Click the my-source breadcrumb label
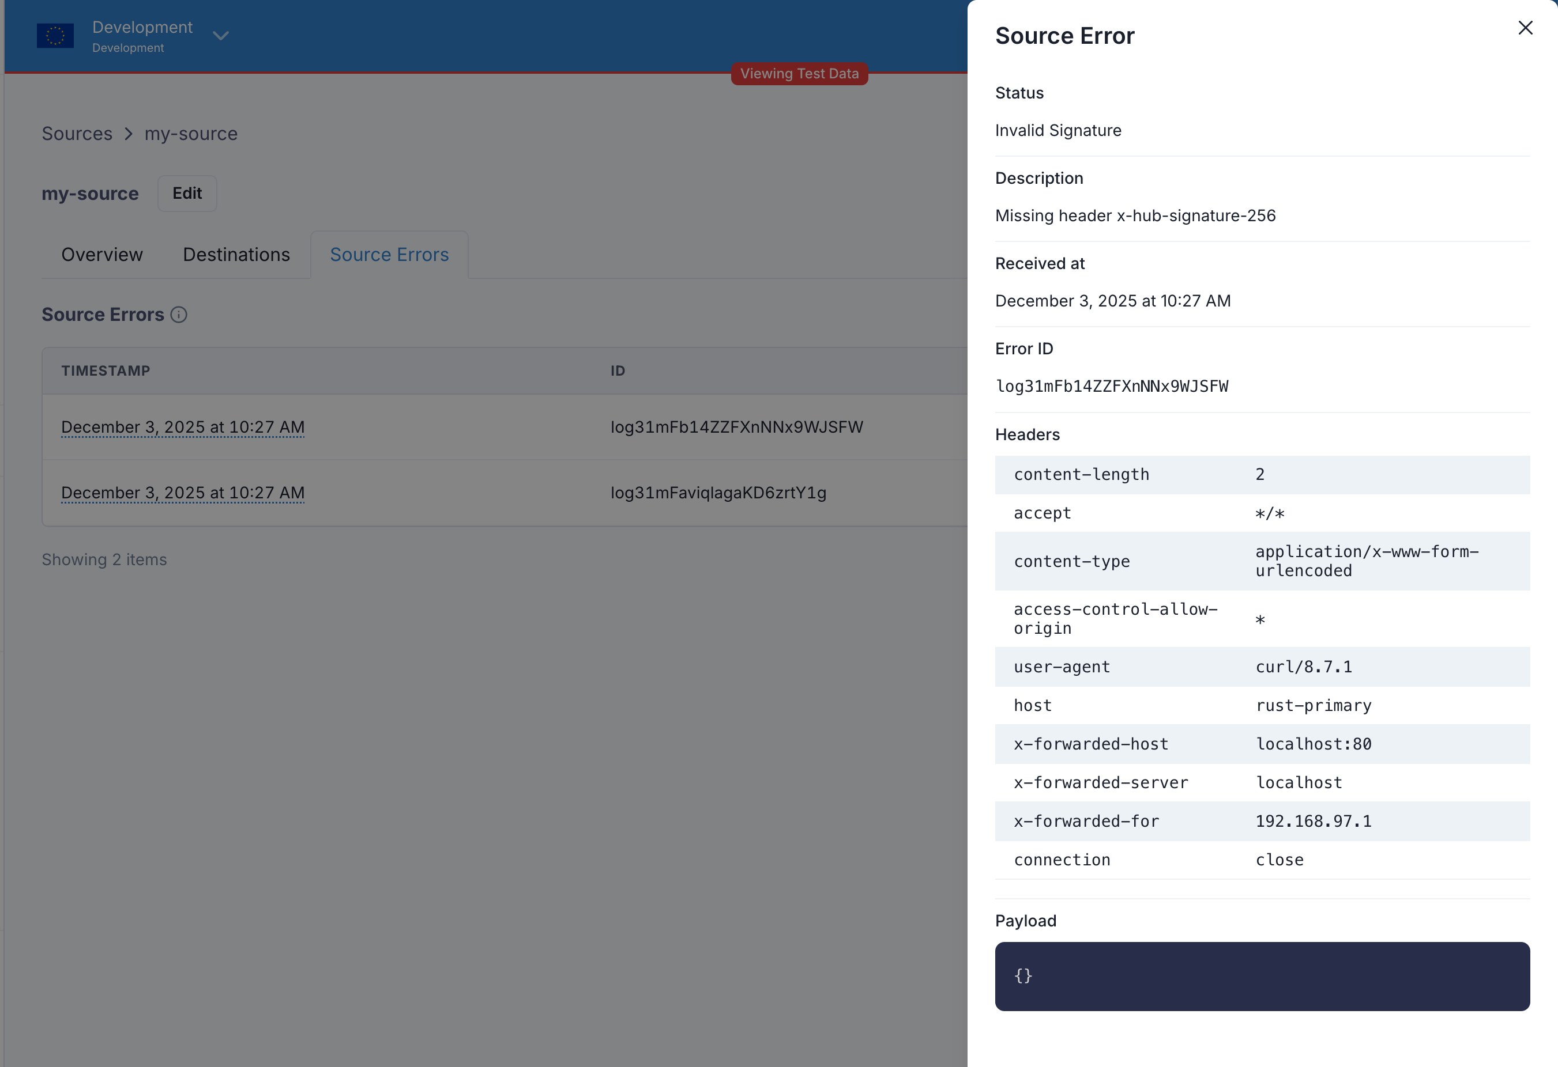The image size is (1558, 1067). (190, 133)
